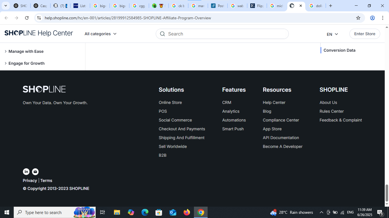This screenshot has width=389, height=218.
Task: Switch to the Post browser tab
Action: point(218,6)
